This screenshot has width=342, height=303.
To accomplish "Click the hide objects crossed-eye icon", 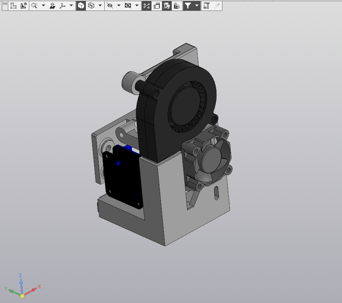I will coord(110,6).
